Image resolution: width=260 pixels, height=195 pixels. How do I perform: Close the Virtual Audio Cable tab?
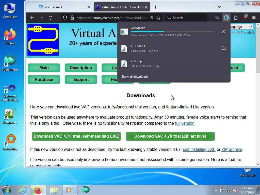click(x=146, y=7)
